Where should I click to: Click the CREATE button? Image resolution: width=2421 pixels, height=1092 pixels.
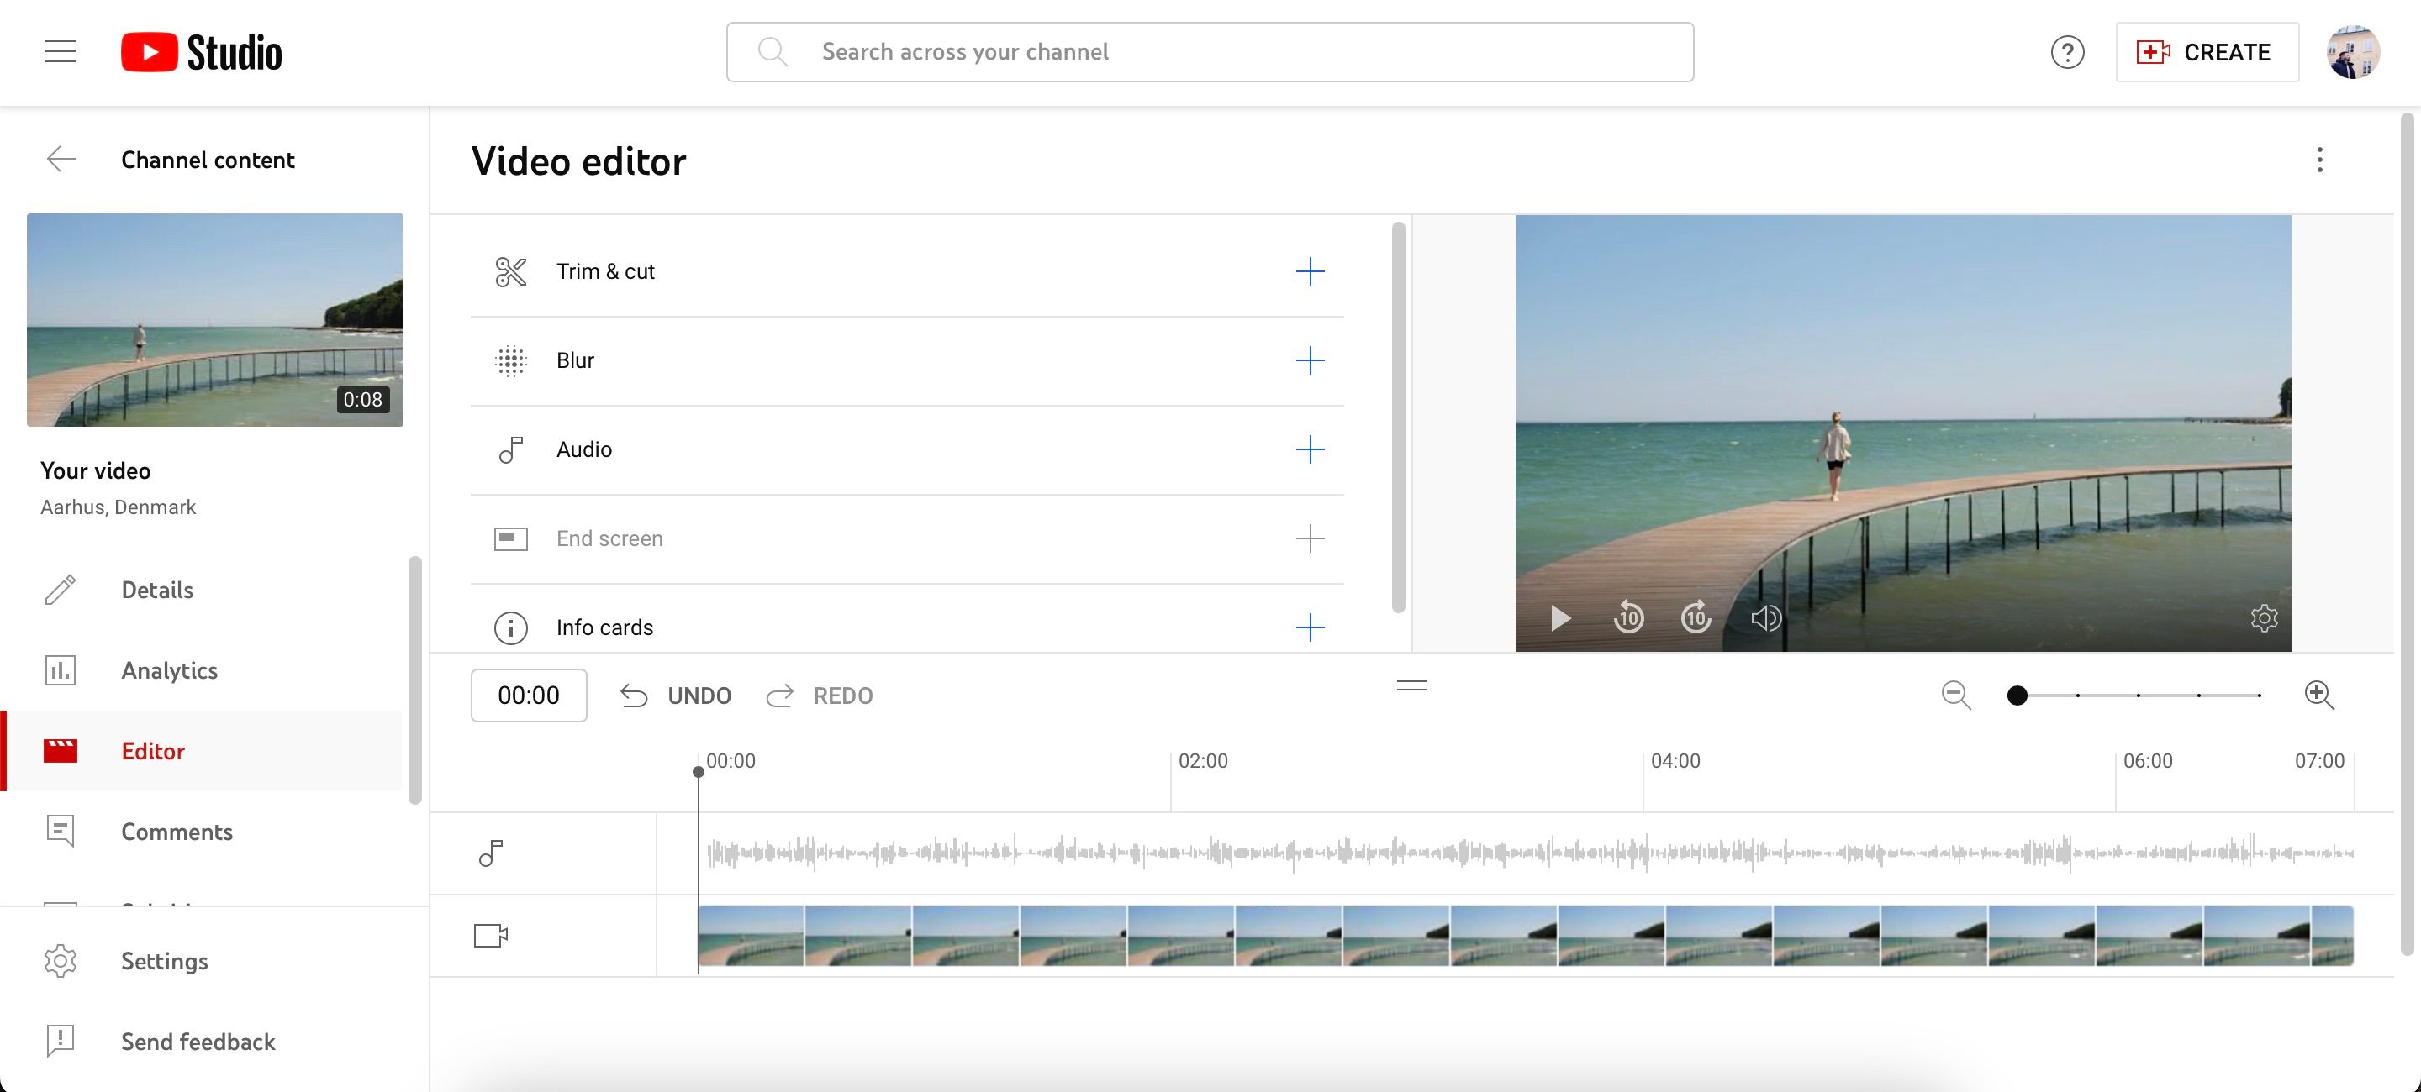(2207, 53)
